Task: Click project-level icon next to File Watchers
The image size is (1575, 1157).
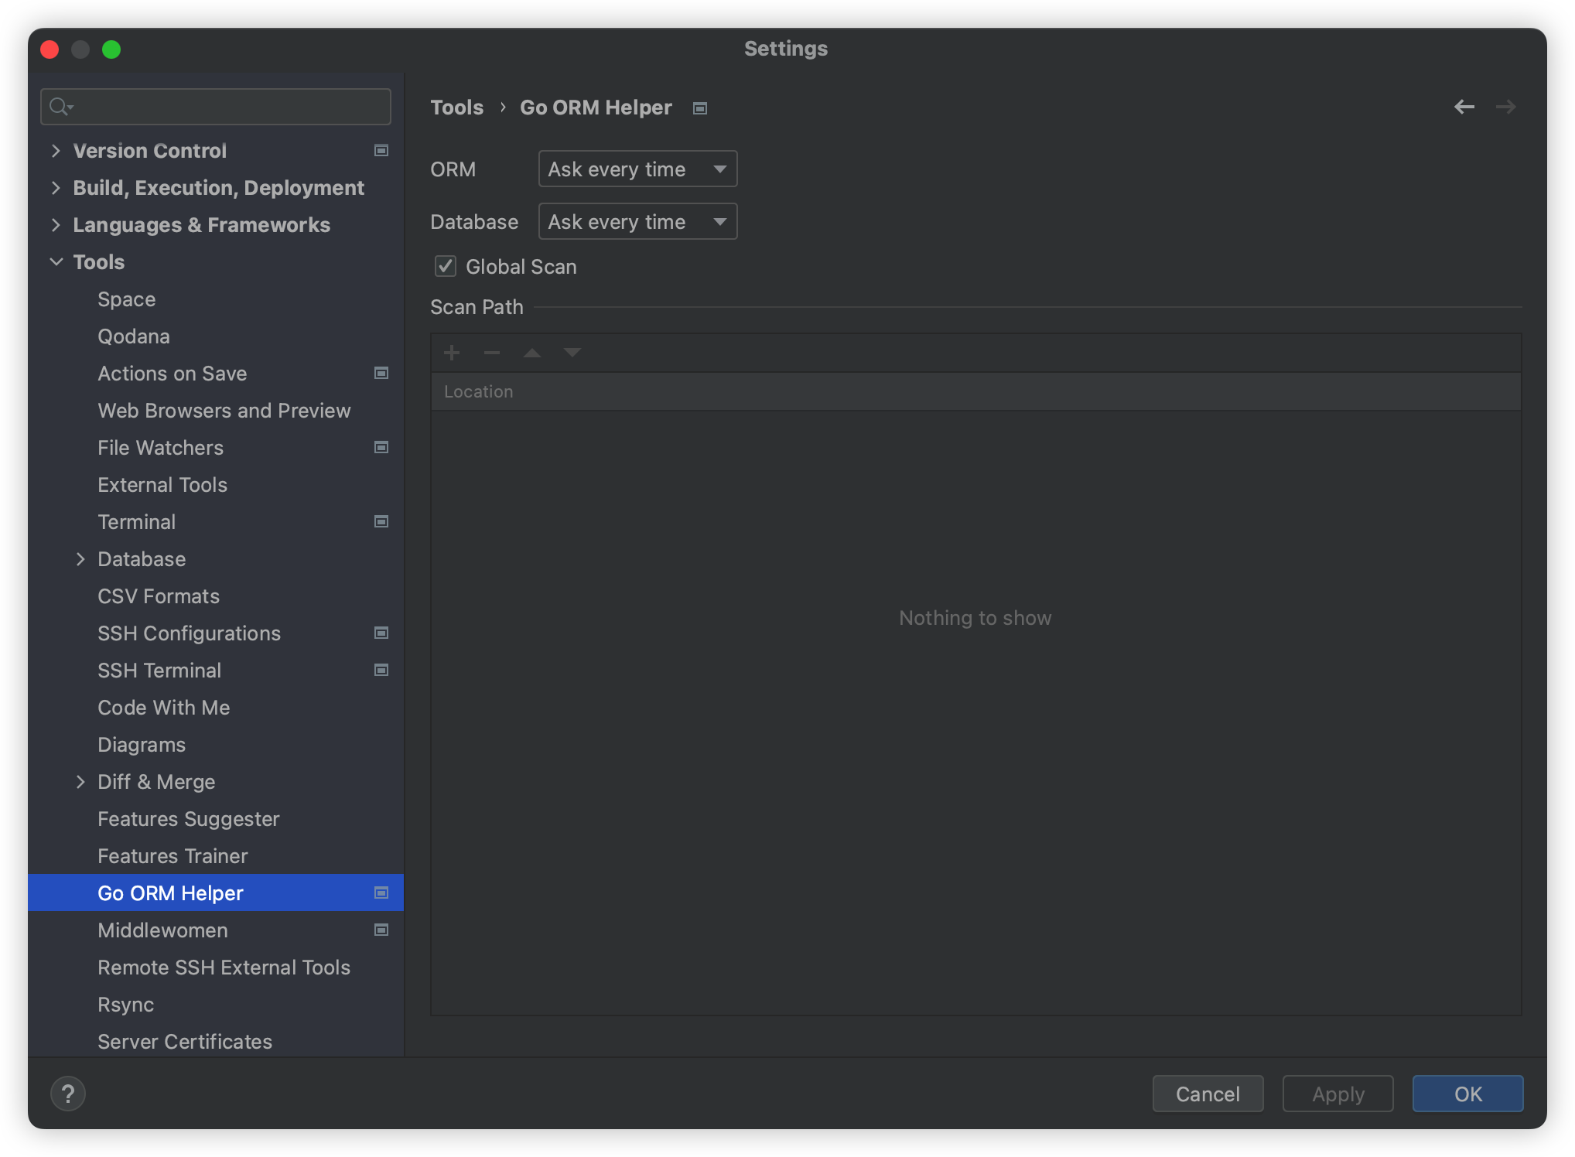Action: coord(381,447)
